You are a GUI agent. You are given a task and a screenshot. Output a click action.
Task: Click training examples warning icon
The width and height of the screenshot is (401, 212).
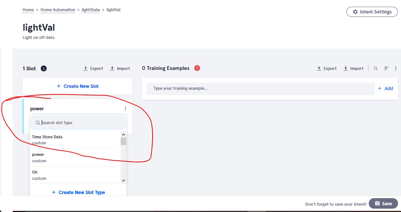pos(197,68)
